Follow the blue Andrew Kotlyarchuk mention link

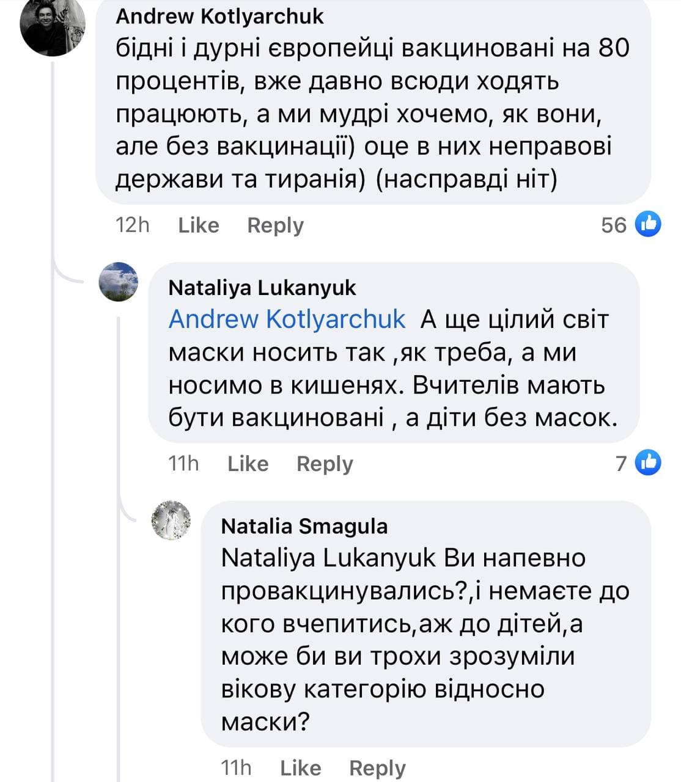pyautogui.click(x=287, y=320)
